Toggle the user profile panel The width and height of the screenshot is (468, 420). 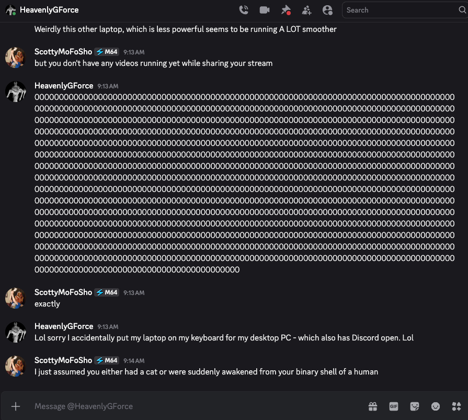coord(328,10)
